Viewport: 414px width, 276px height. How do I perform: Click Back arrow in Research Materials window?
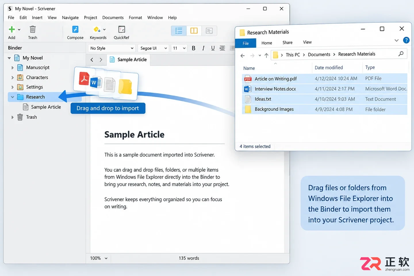[243, 56]
